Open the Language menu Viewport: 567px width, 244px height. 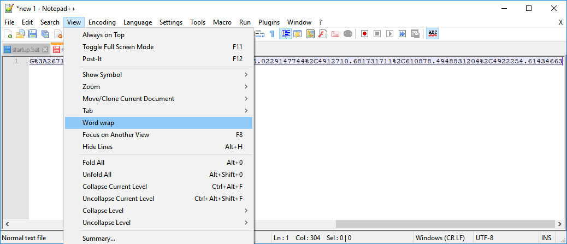tap(138, 22)
